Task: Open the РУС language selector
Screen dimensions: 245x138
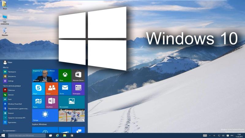Action: (232, 136)
